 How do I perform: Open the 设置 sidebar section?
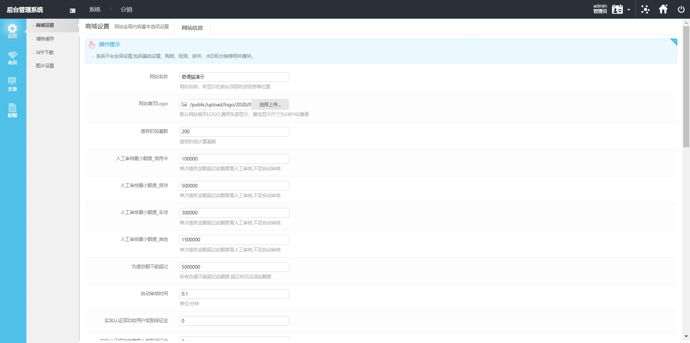pos(13,32)
